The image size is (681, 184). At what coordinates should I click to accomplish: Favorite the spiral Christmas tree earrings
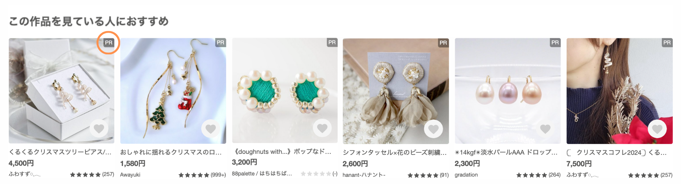tap(99, 129)
